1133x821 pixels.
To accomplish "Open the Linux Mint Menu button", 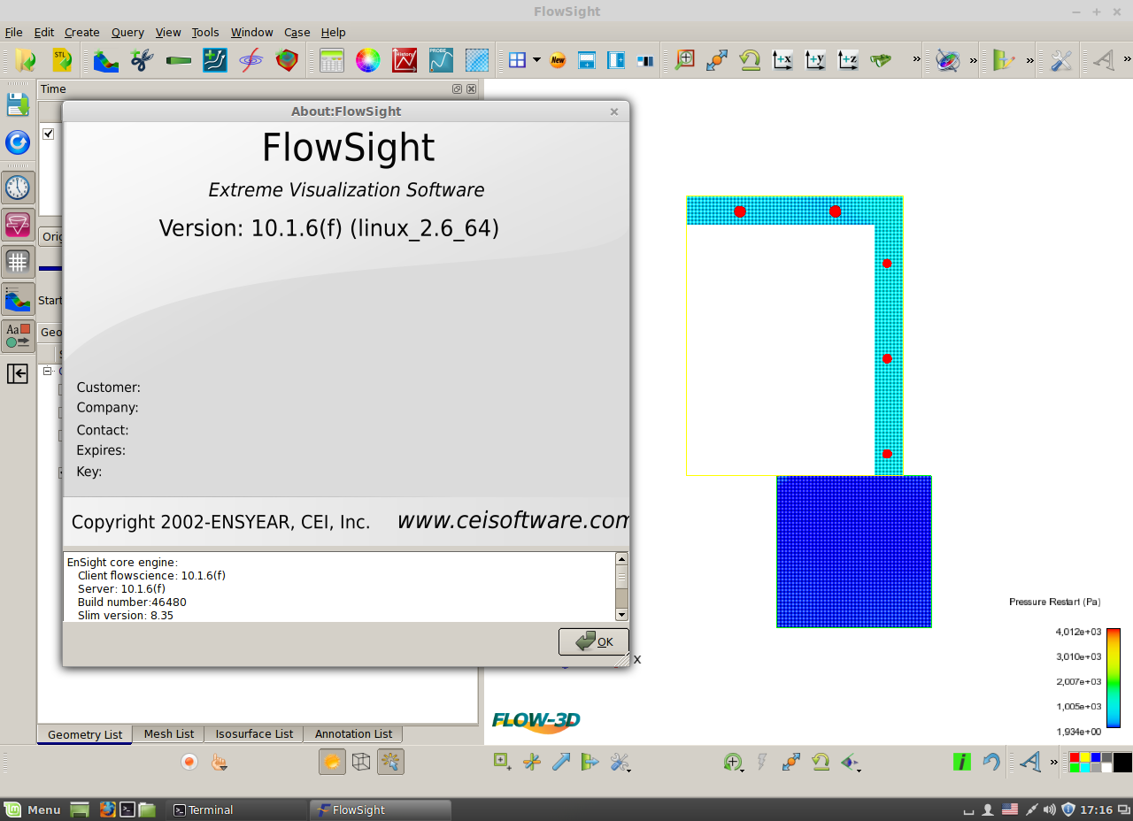I will pos(33,809).
